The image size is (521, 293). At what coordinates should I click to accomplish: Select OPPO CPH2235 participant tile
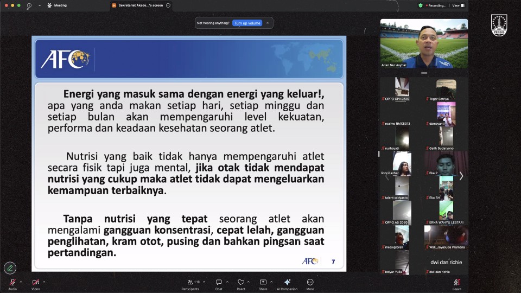pyautogui.click(x=402, y=89)
